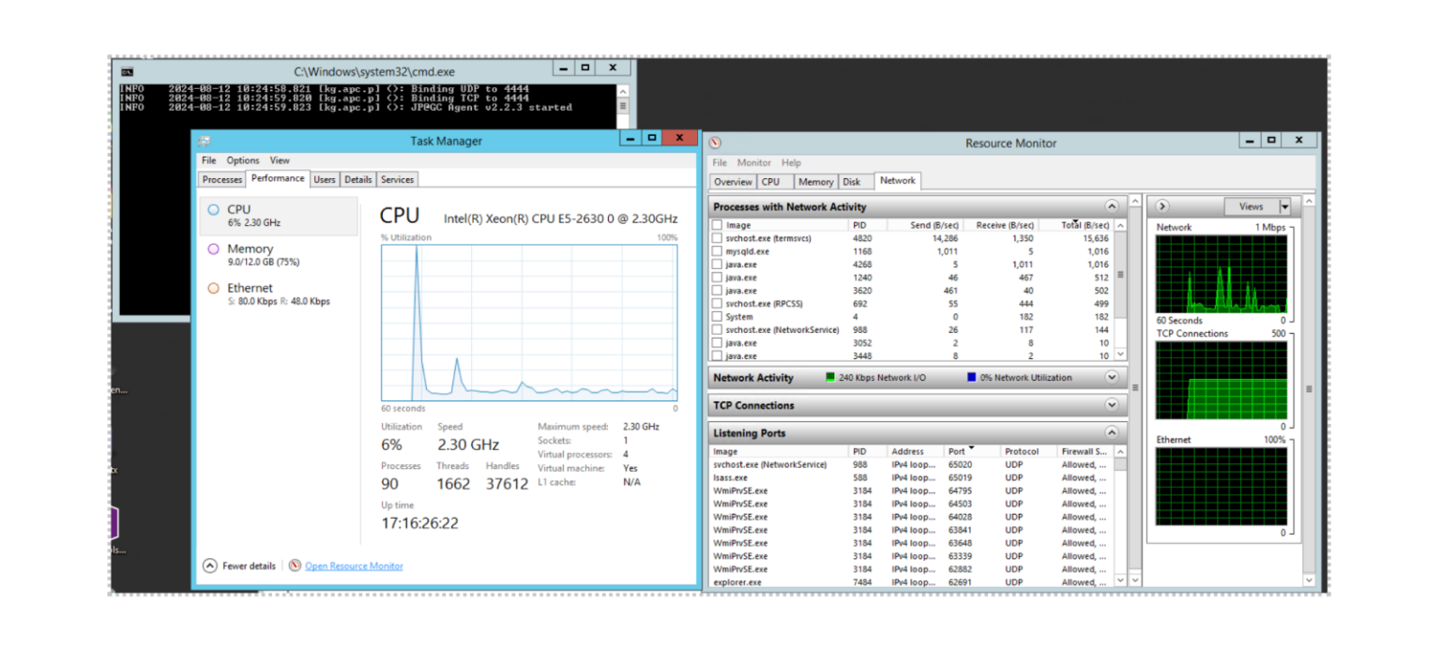Click the Fewer details arrow icon
This screenshot has height=648, width=1441.
coord(208,565)
